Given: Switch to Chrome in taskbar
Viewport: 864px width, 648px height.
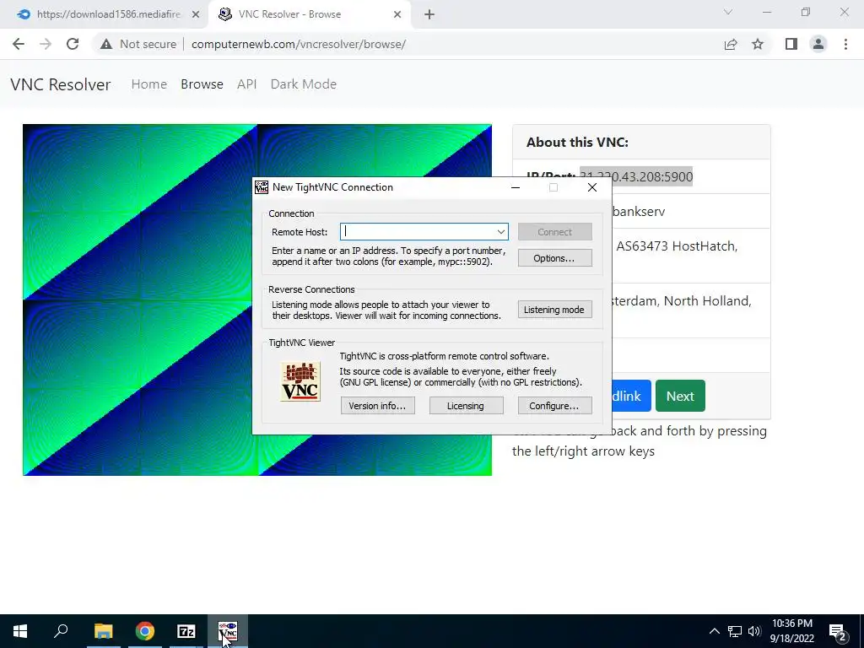Looking at the screenshot, I should pos(145,631).
